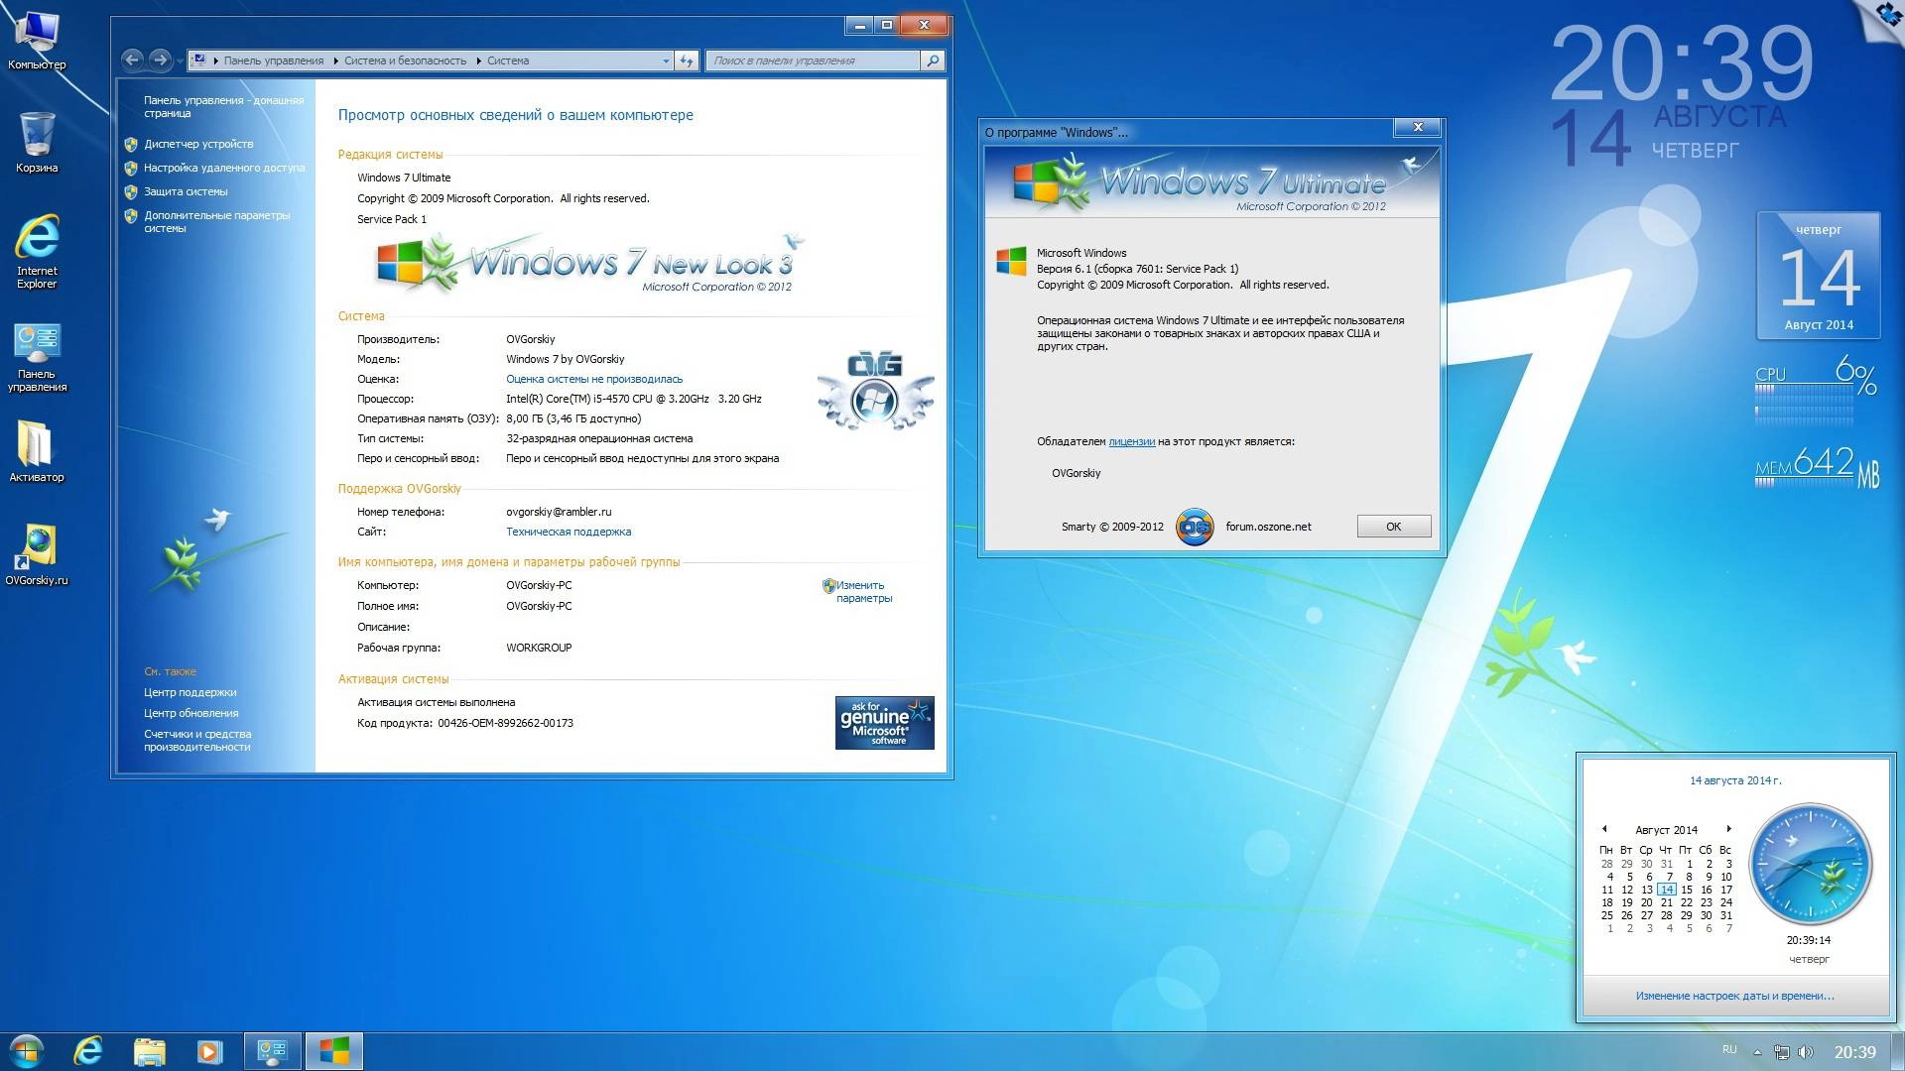Select Панель управления breadcrumb
The width and height of the screenshot is (1905, 1071).
[273, 60]
